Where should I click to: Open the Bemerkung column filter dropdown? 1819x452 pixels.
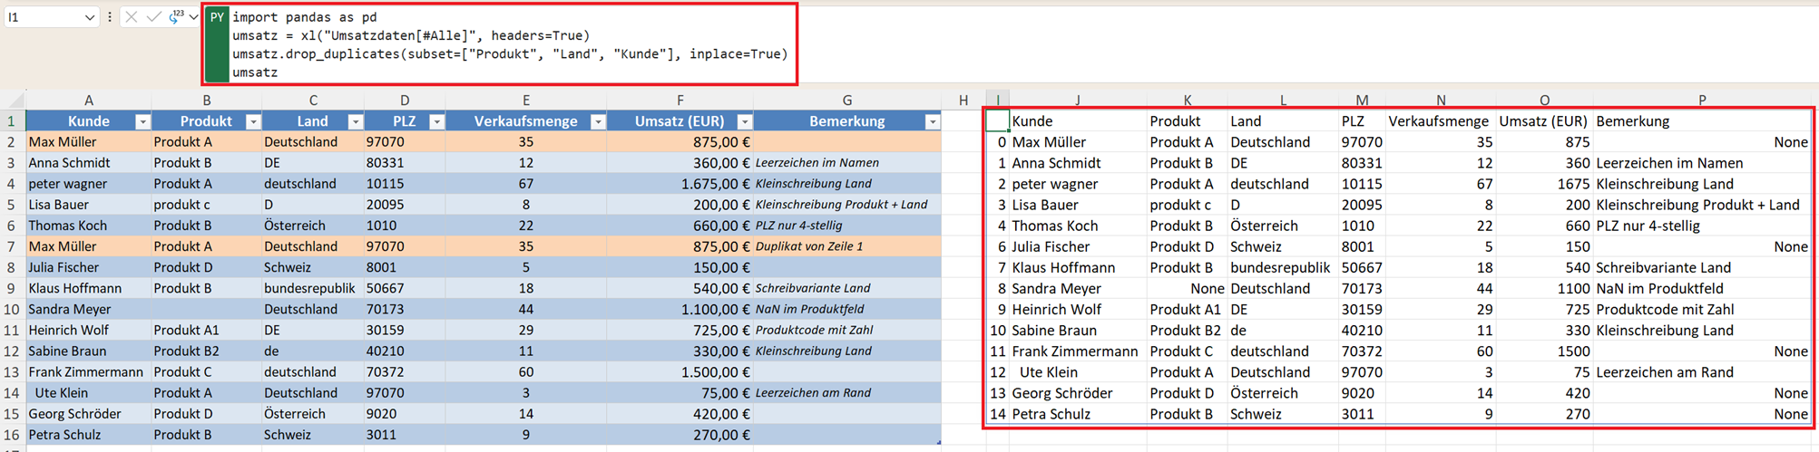point(932,121)
